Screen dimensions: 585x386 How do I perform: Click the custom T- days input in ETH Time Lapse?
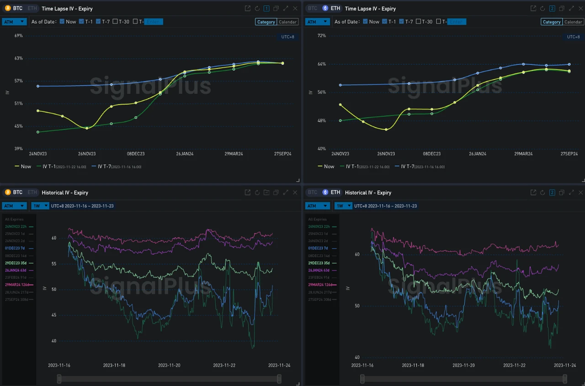(457, 22)
